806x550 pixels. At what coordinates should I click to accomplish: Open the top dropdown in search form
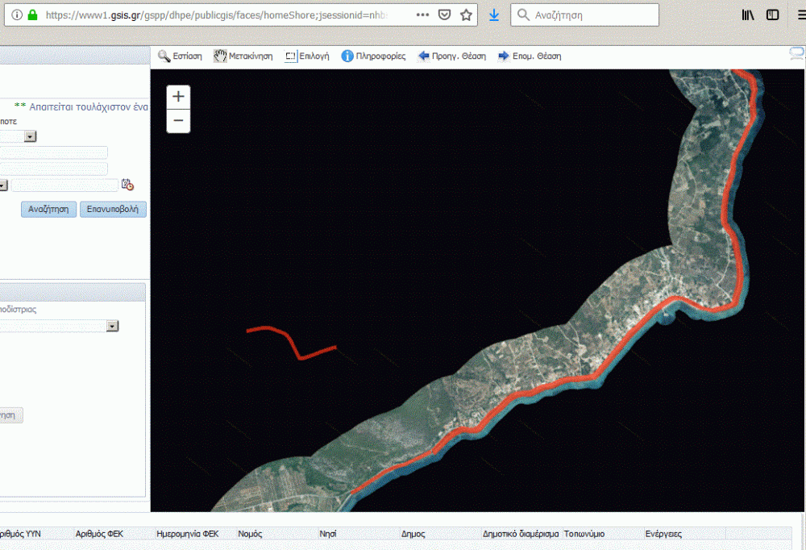click(x=31, y=137)
